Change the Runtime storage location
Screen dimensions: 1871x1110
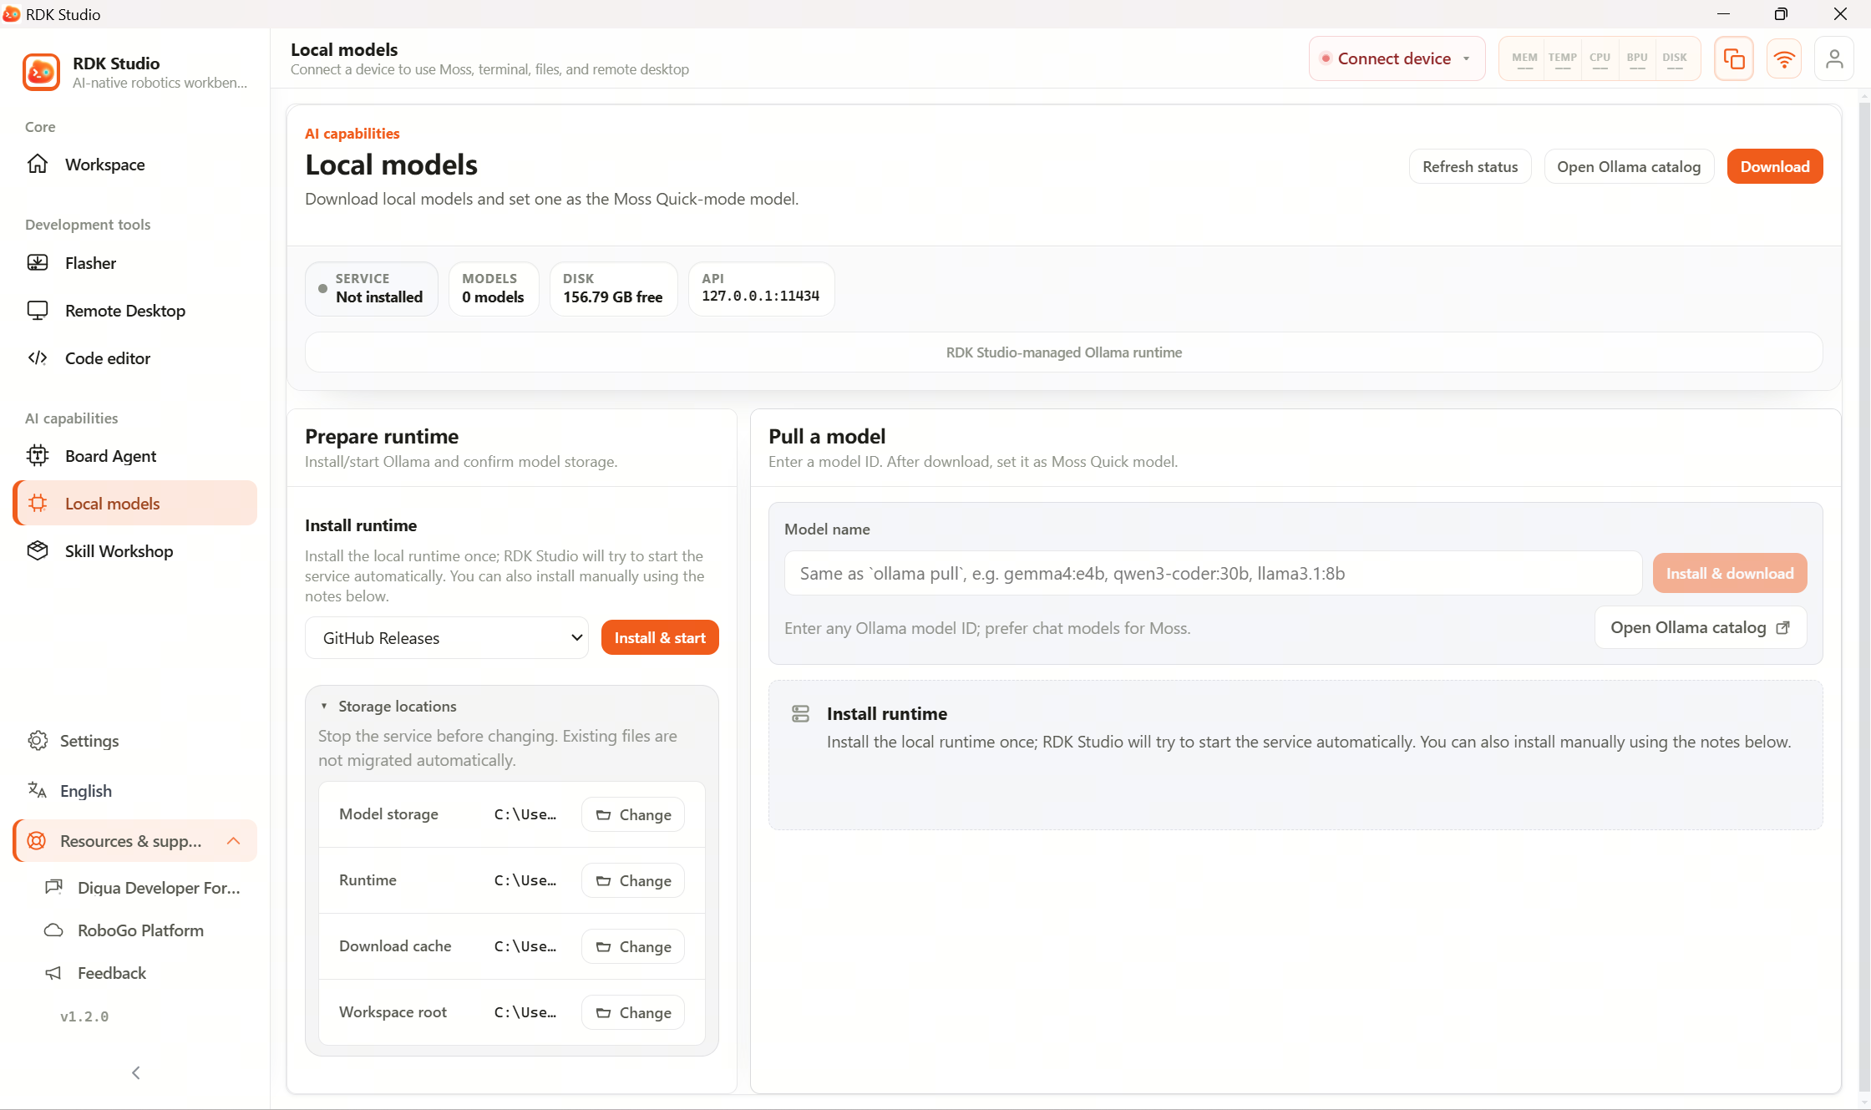pos(633,880)
